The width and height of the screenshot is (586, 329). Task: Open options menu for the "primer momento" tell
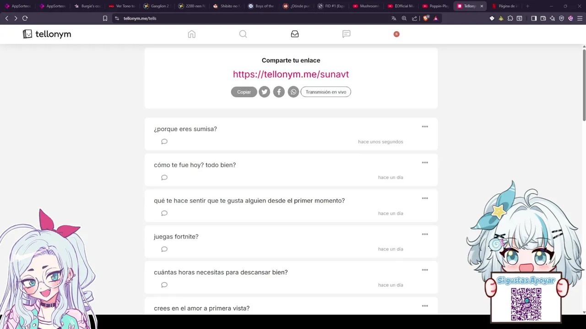(x=425, y=198)
